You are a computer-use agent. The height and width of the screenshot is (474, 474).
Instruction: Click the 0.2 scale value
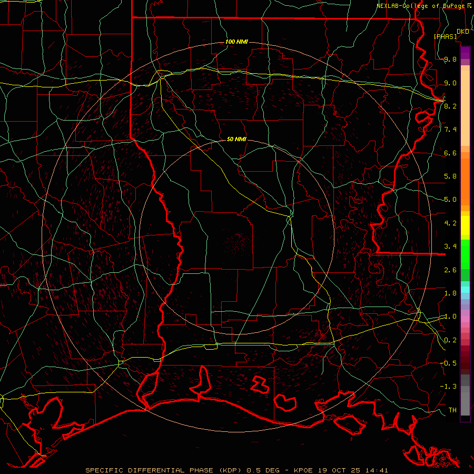[450, 340]
